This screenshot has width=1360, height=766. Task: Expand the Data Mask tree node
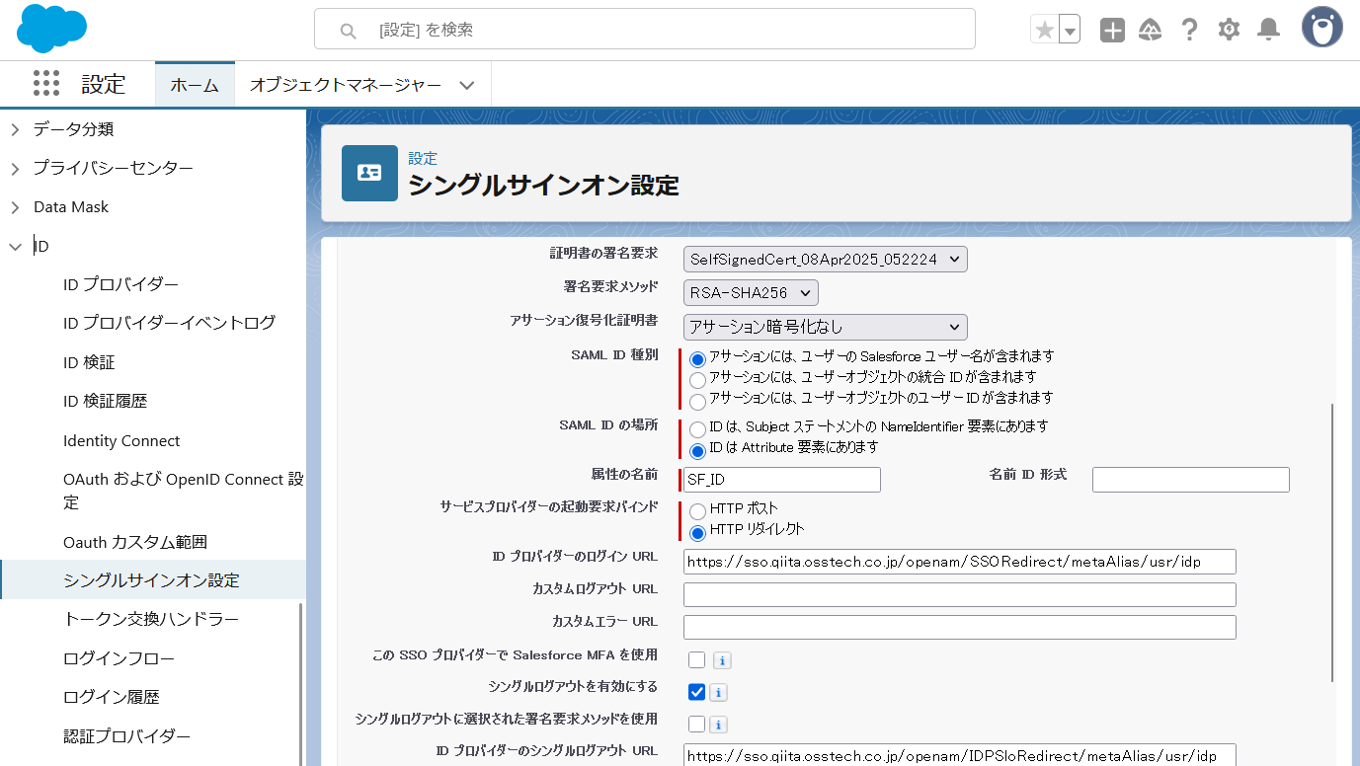coord(15,207)
